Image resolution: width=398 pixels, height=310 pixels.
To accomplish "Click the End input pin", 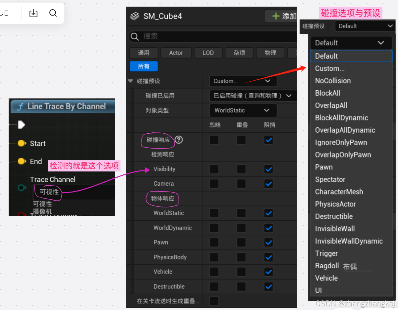I will tap(22, 161).
